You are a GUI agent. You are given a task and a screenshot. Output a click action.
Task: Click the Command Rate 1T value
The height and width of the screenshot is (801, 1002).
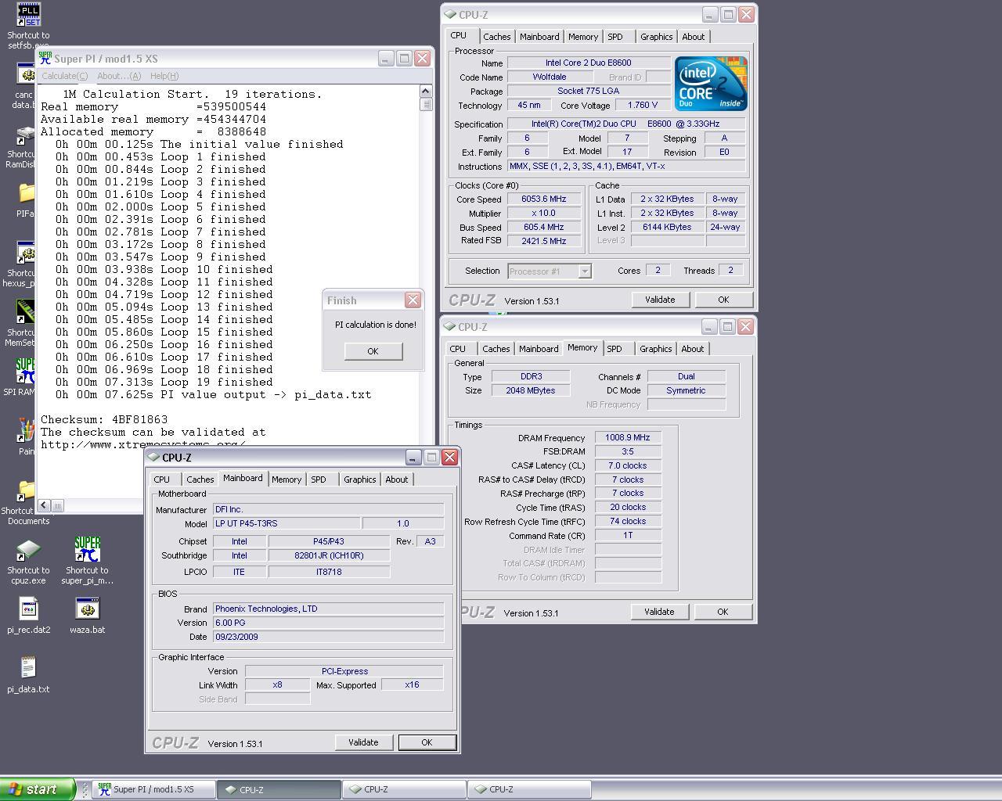tap(628, 536)
